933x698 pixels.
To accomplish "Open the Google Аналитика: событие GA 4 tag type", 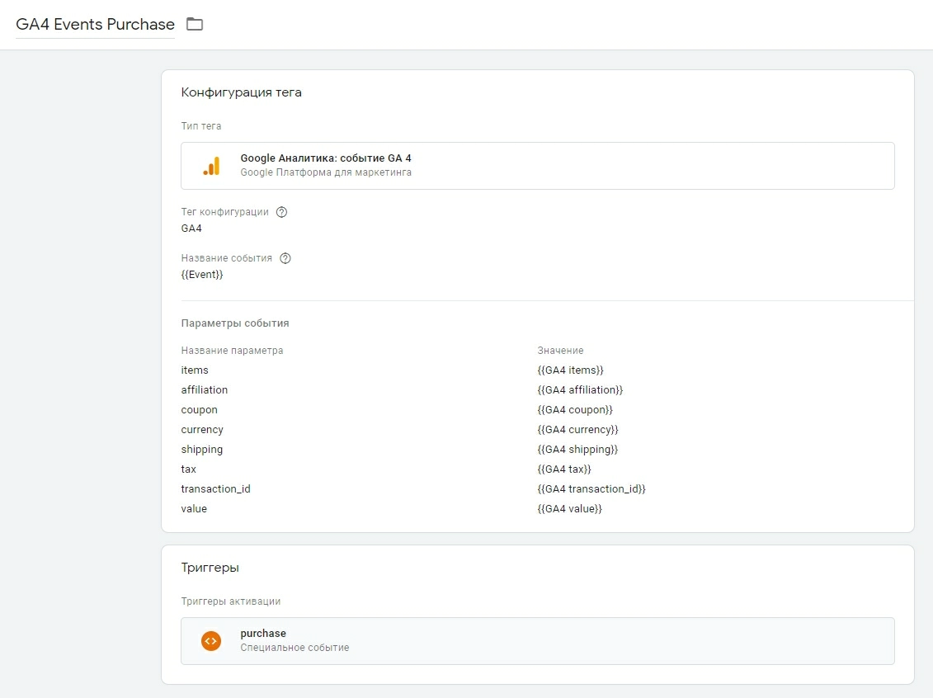I will pos(537,166).
